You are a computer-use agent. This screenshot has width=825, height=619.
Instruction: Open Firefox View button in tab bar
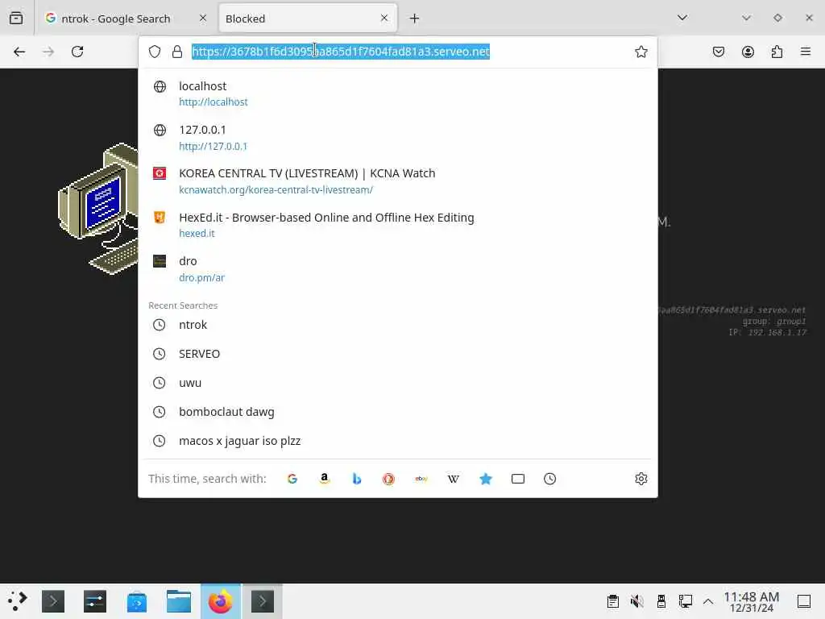16,18
